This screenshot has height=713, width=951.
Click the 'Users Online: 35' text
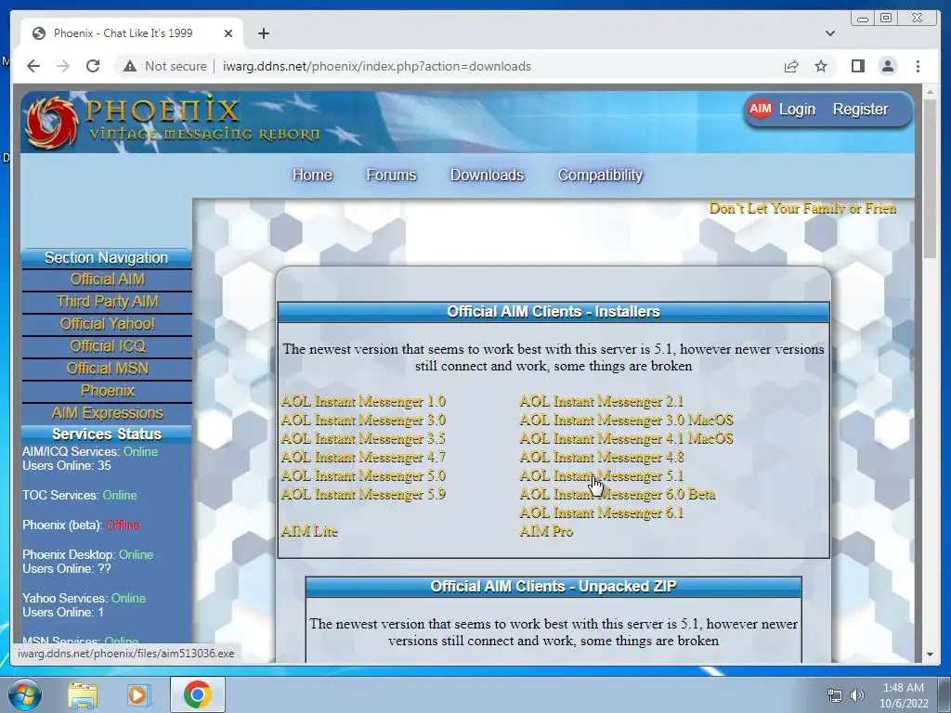click(x=67, y=466)
